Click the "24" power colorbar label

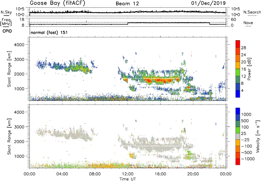(243, 55)
